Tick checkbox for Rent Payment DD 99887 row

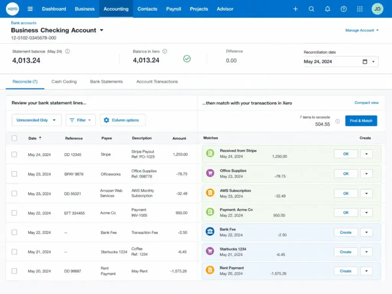14,271
